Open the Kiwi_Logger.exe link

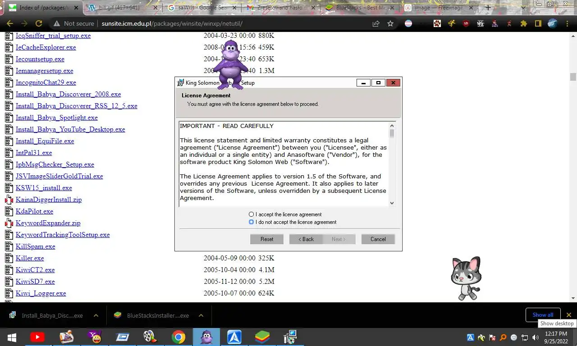click(41, 293)
